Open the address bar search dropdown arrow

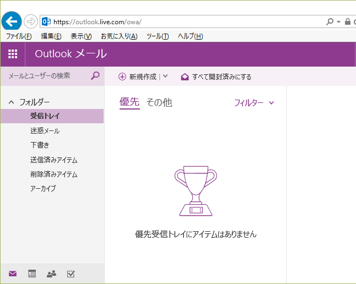tap(338, 22)
